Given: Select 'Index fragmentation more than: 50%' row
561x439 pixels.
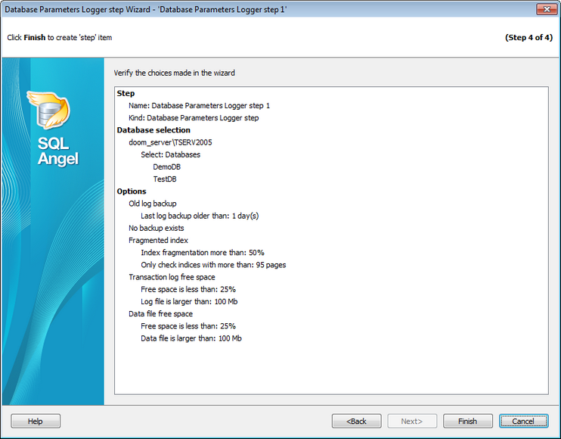Looking at the screenshot, I should tap(203, 253).
